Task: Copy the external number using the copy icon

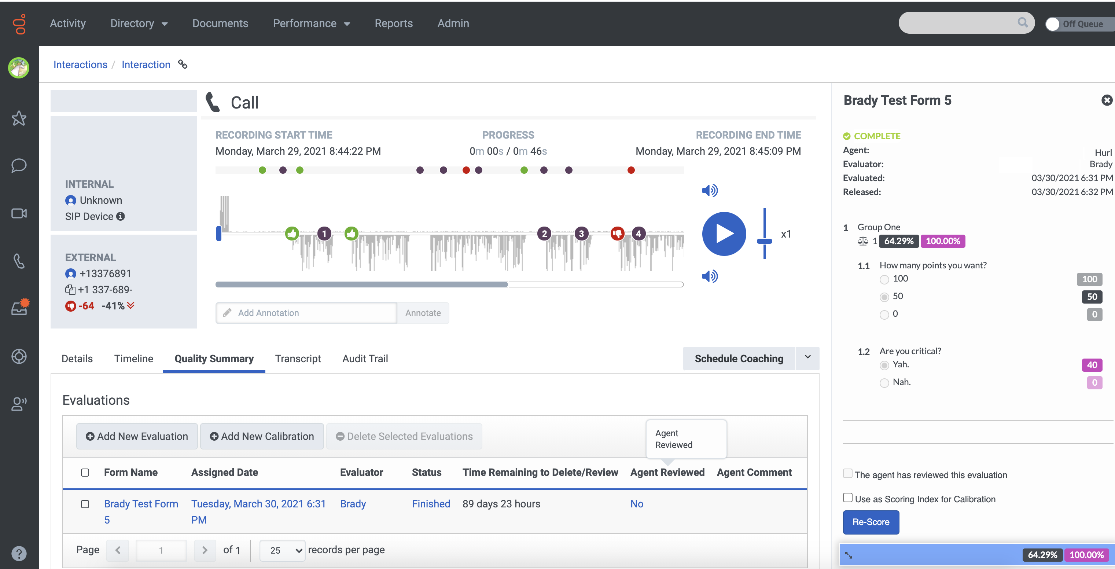Action: coord(70,289)
